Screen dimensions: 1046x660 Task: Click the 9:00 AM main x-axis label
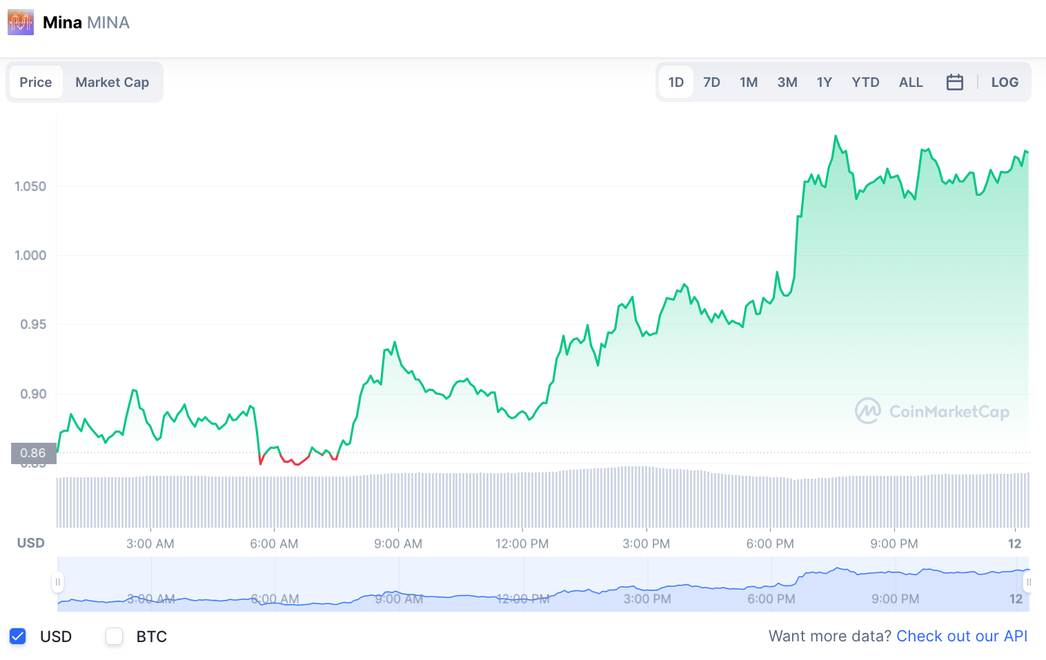pyautogui.click(x=398, y=543)
